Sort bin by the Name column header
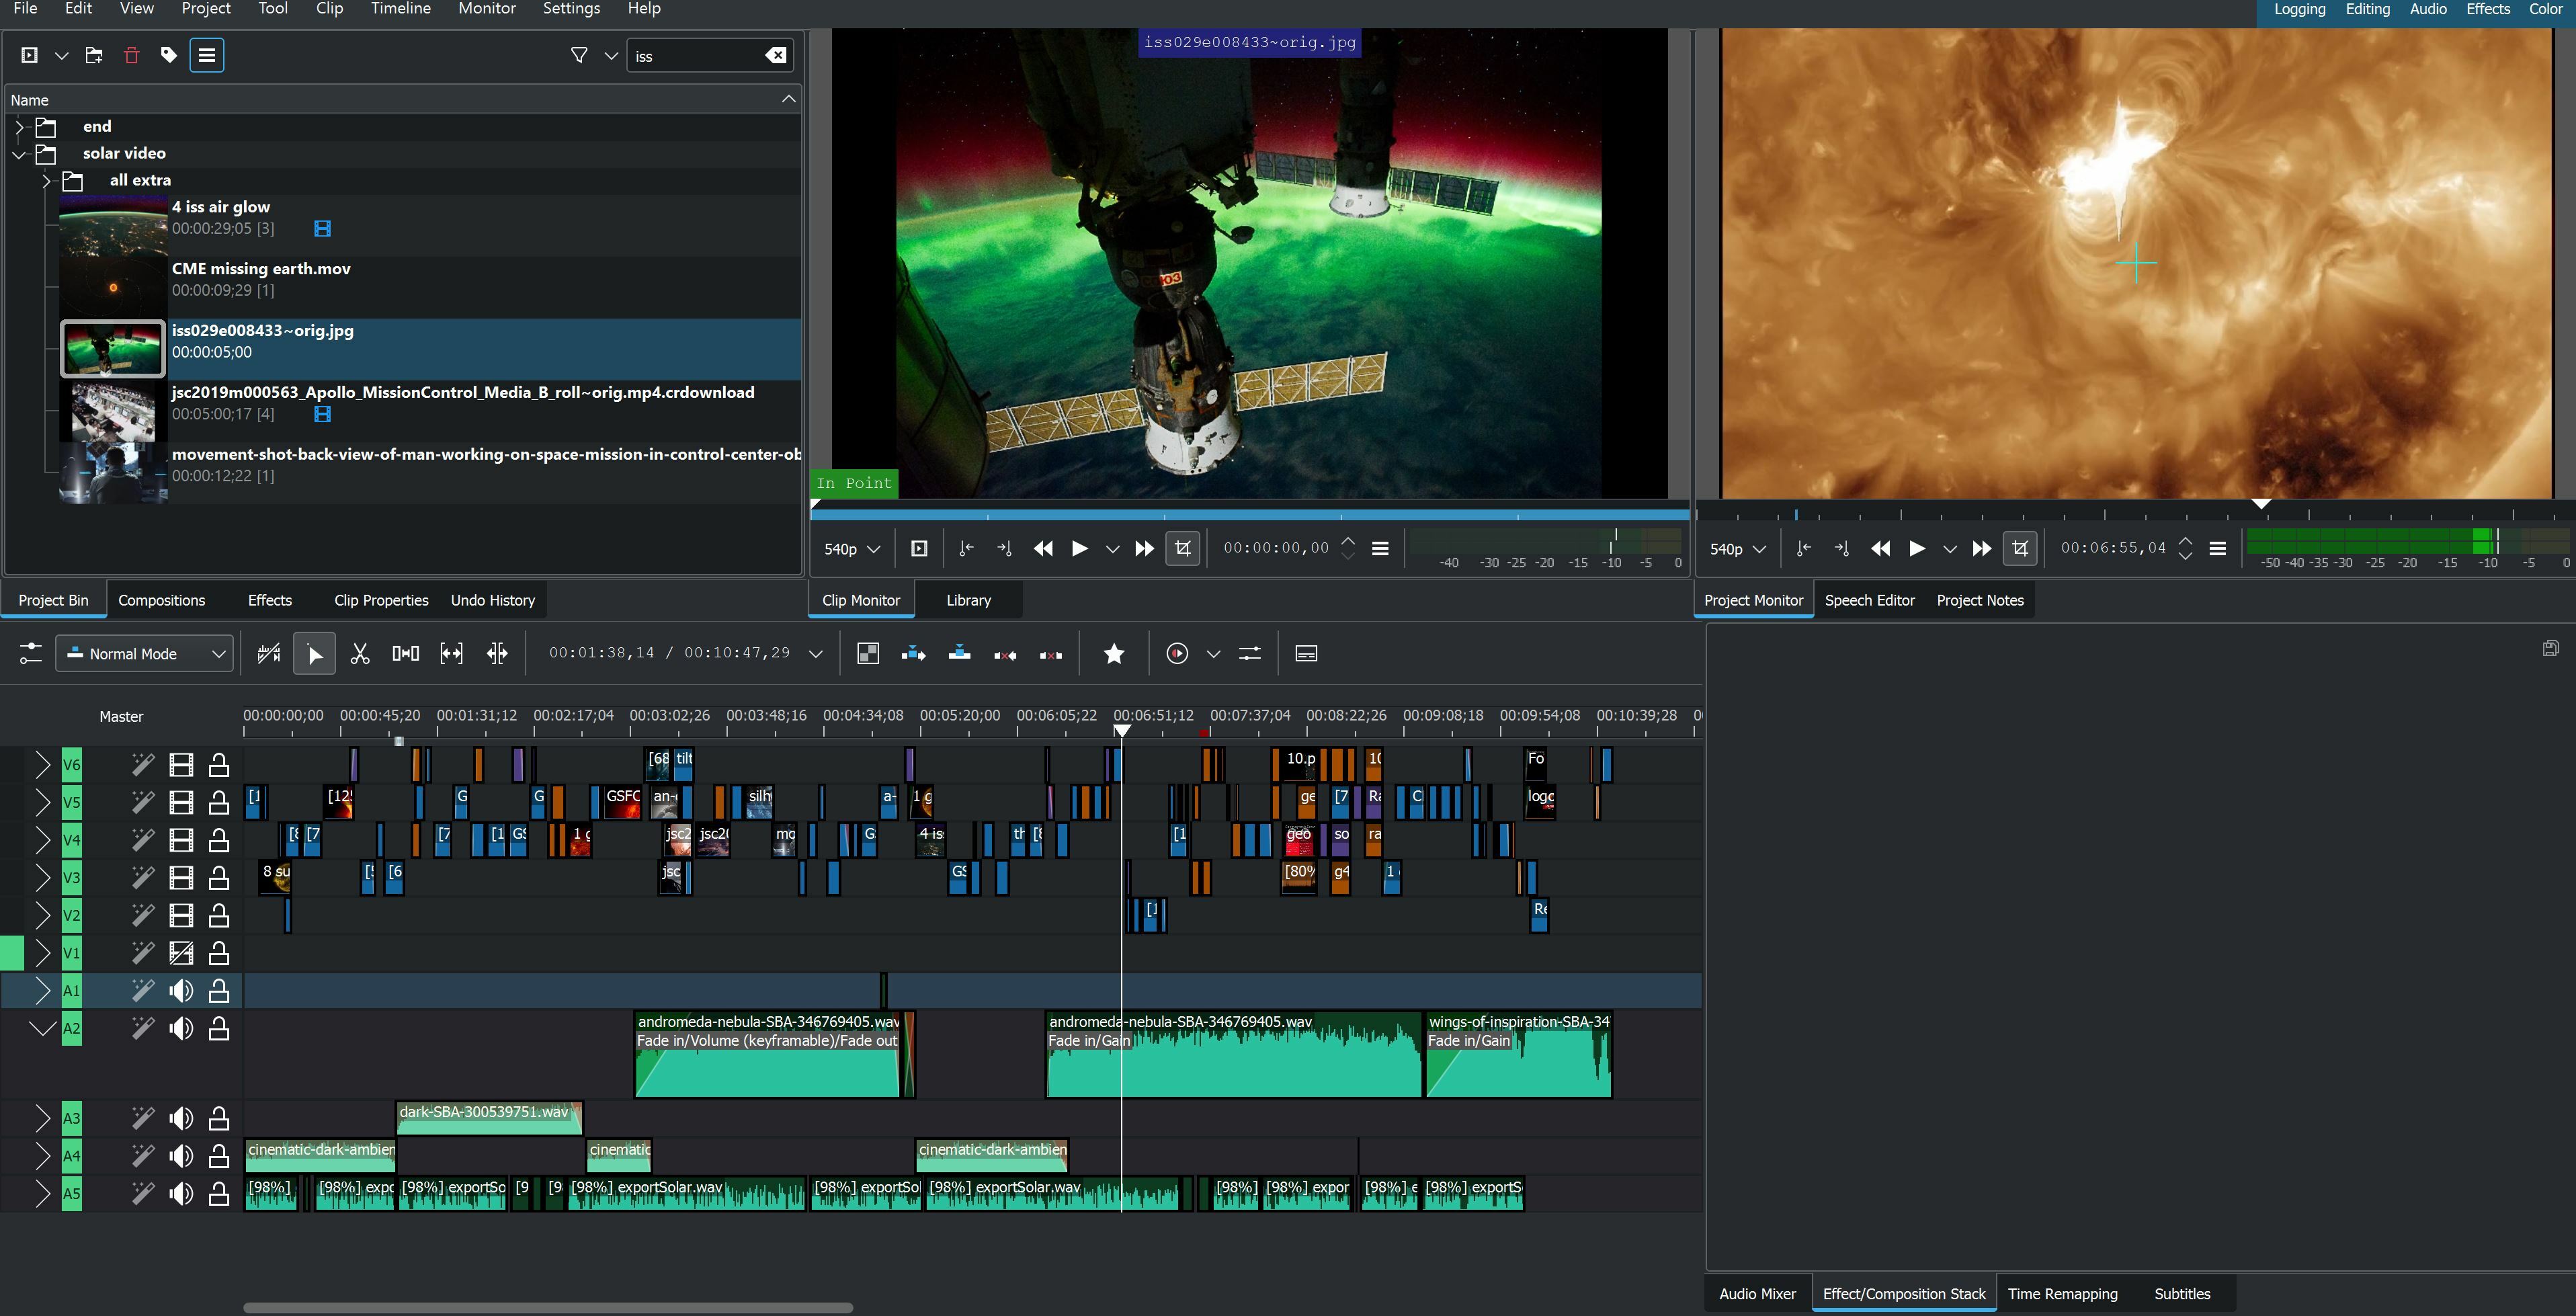2576x1316 pixels. pyautogui.click(x=402, y=100)
